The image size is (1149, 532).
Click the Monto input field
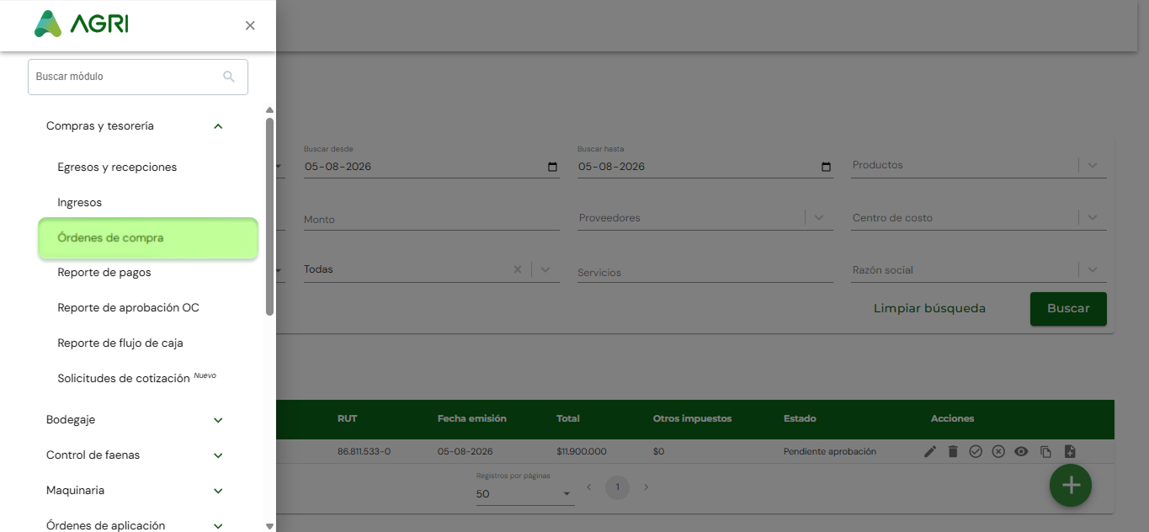431,219
